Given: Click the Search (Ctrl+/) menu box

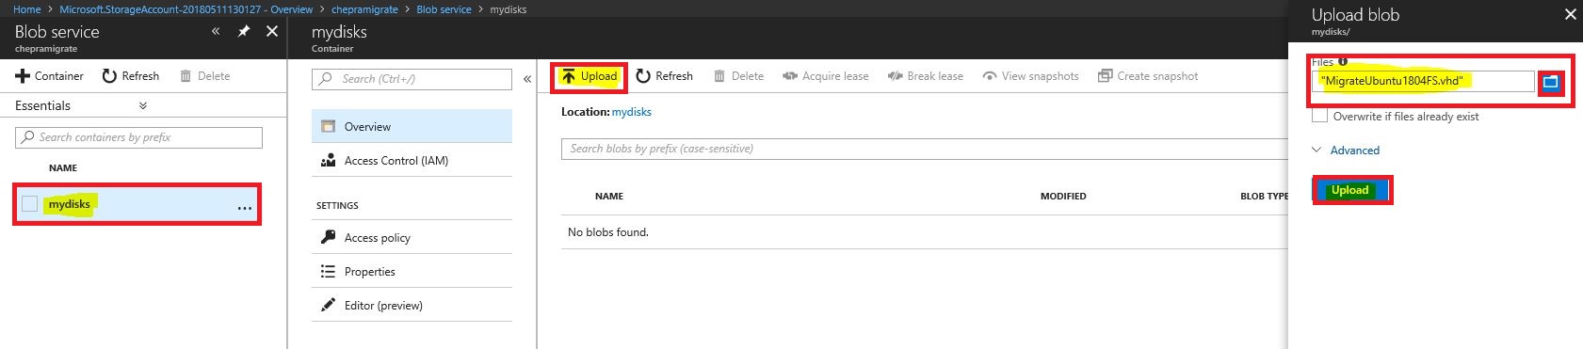Looking at the screenshot, I should click(x=412, y=79).
